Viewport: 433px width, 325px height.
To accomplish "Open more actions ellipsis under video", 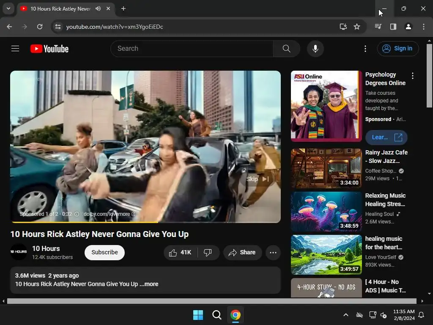I will click(x=273, y=252).
